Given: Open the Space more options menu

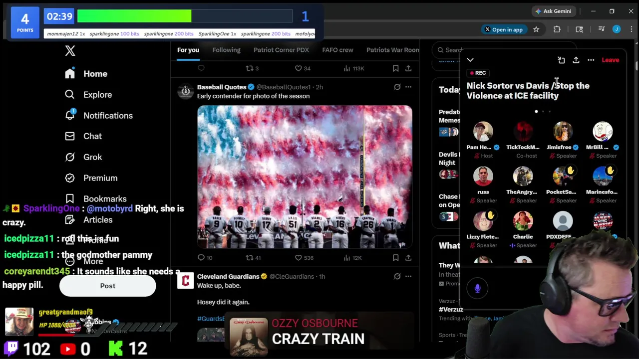Looking at the screenshot, I should click(591, 60).
